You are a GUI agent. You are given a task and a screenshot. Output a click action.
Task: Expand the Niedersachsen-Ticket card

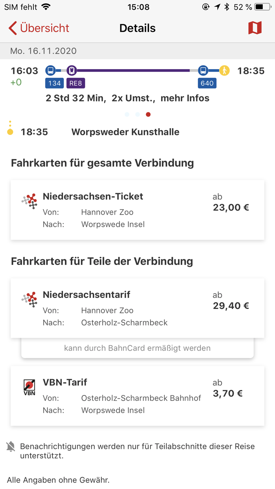(x=137, y=210)
